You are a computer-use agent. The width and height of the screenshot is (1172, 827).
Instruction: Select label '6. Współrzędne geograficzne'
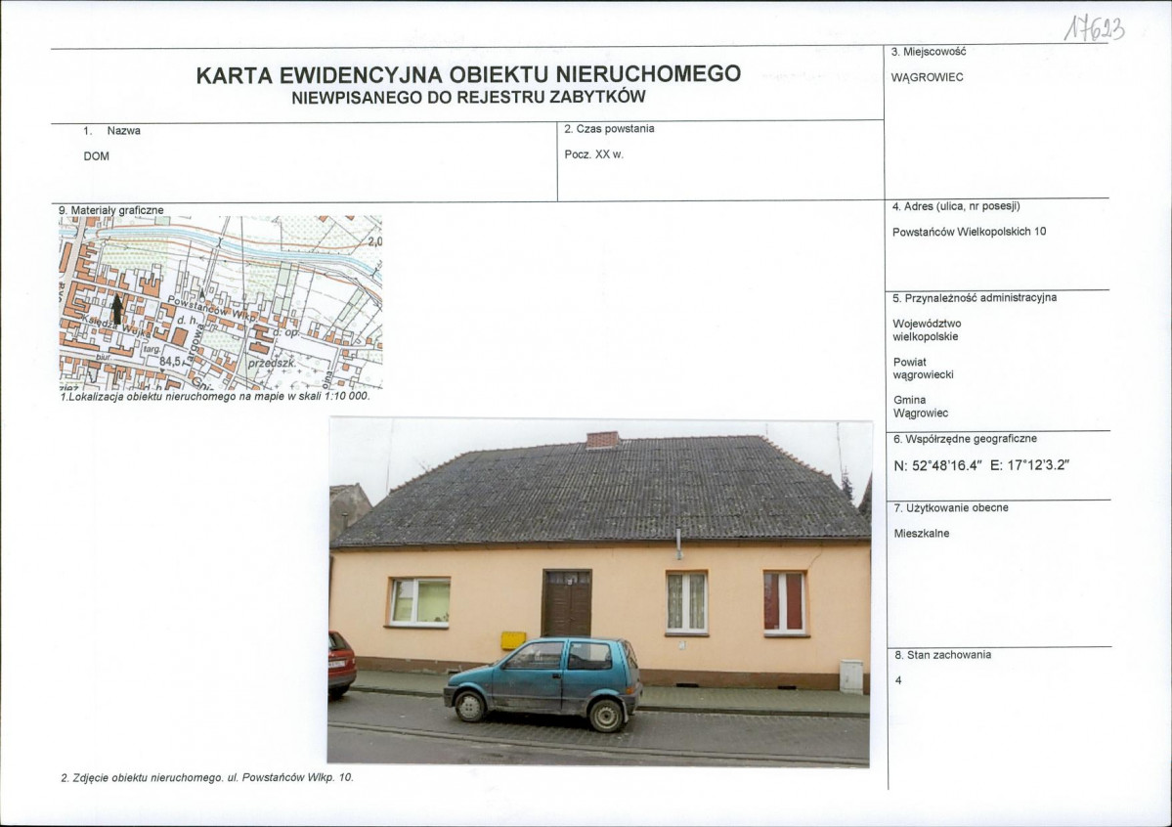tap(965, 439)
